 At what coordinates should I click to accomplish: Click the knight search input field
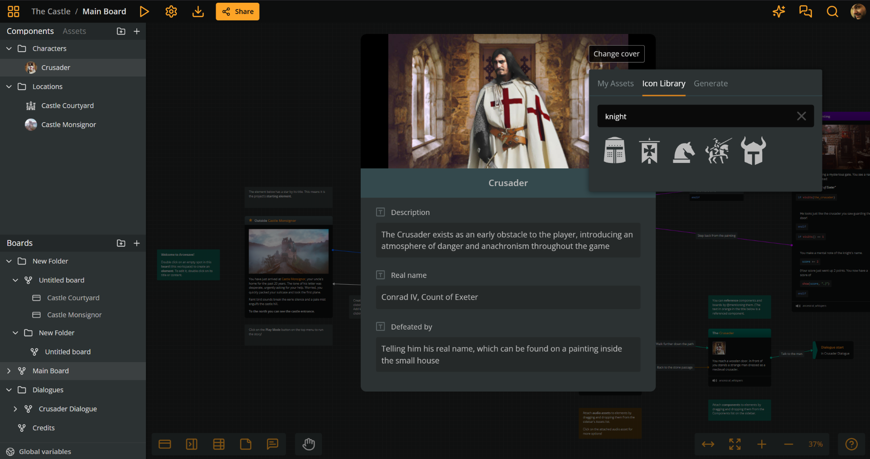click(x=680, y=116)
